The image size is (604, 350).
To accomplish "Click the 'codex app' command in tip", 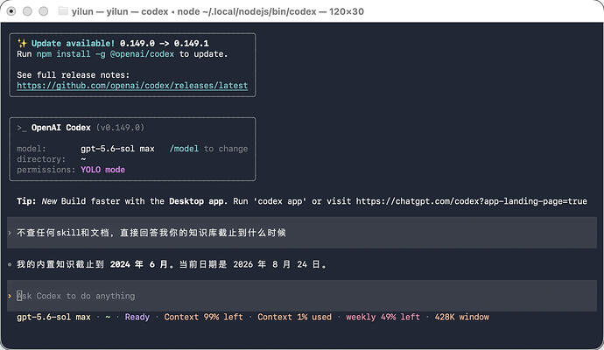I will (x=280, y=201).
